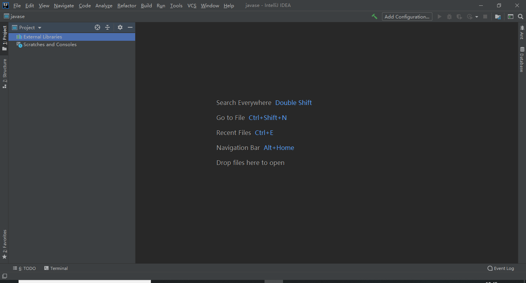Click the Scratches and Consoles icon
526x283 pixels.
pyautogui.click(x=19, y=45)
